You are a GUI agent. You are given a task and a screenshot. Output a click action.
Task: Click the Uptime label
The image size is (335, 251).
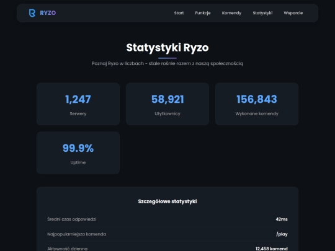click(x=78, y=162)
